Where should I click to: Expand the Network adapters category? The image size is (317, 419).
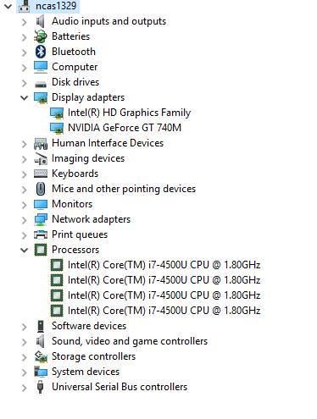tap(25, 220)
